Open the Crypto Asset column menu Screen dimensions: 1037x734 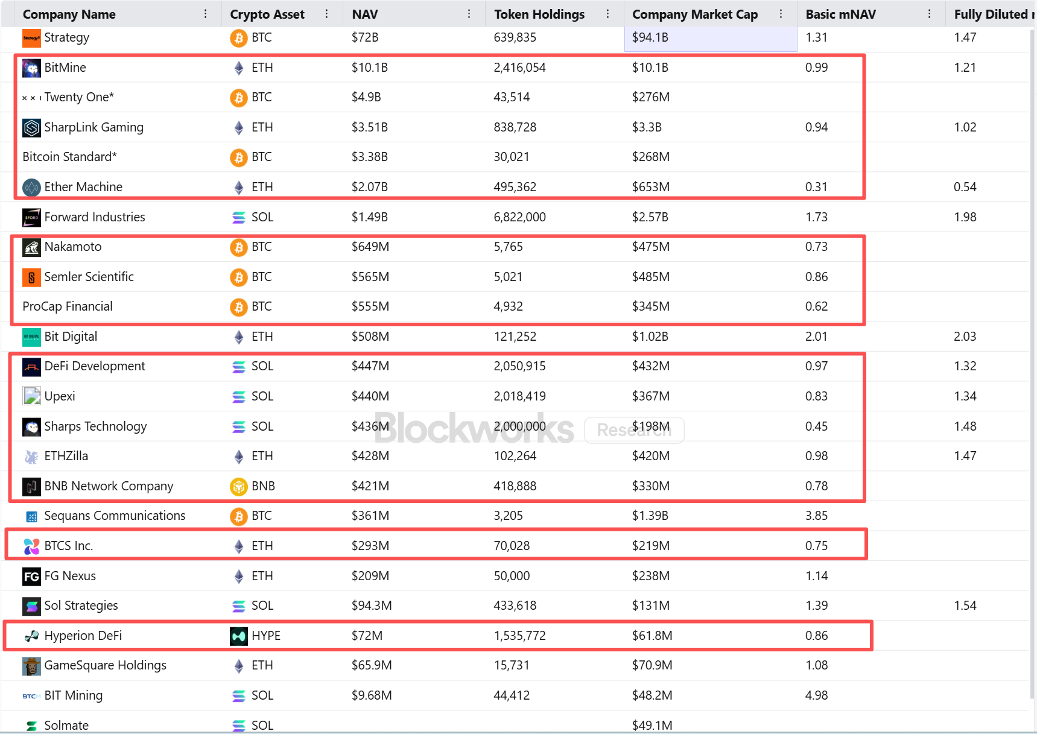327,14
